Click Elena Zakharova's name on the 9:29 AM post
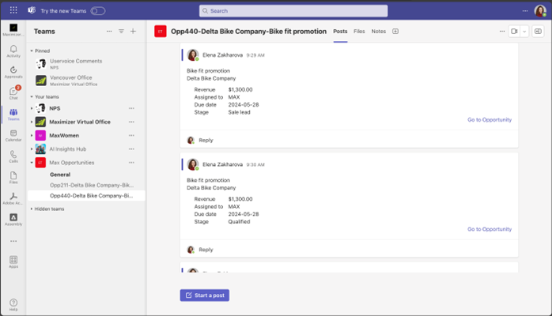Viewport: 552px width, 316px height. click(222, 55)
